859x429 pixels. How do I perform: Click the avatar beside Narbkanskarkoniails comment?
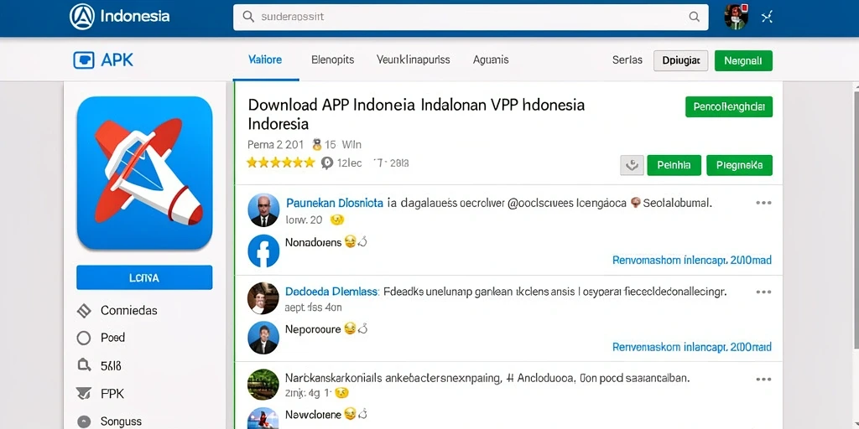coord(263,385)
